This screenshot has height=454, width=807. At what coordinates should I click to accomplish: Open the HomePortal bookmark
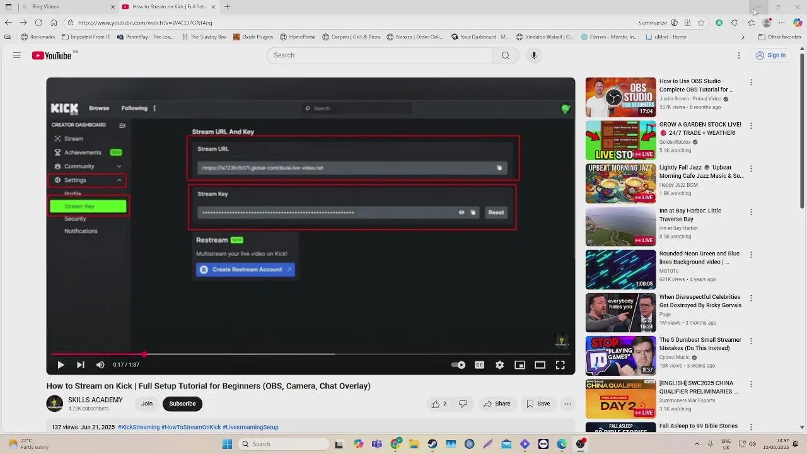[x=298, y=37]
